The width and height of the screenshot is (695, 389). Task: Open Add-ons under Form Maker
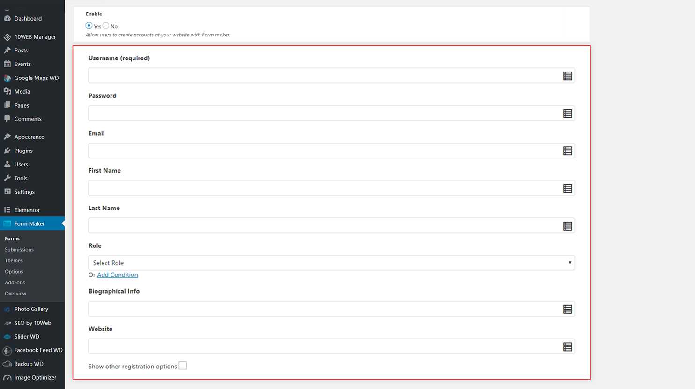(15, 282)
